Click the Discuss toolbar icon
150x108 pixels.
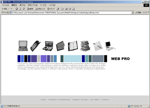73,9
